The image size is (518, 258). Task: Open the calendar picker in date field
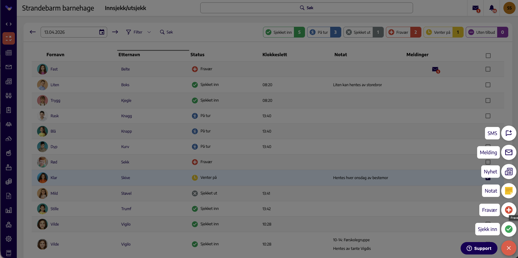coord(102,32)
